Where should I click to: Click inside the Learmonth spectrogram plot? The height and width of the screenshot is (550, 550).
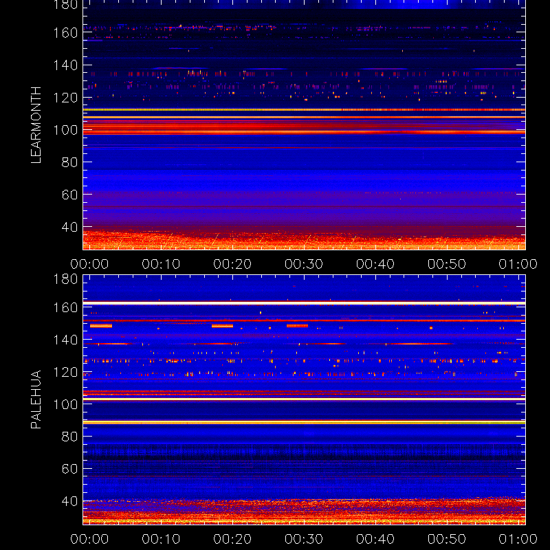tap(304, 125)
